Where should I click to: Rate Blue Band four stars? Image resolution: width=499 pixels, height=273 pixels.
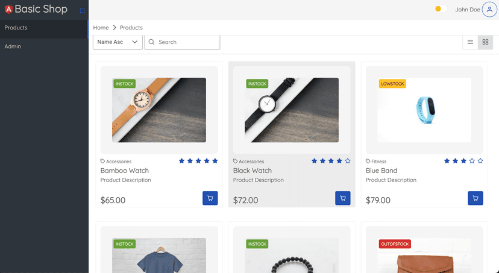tap(472, 161)
